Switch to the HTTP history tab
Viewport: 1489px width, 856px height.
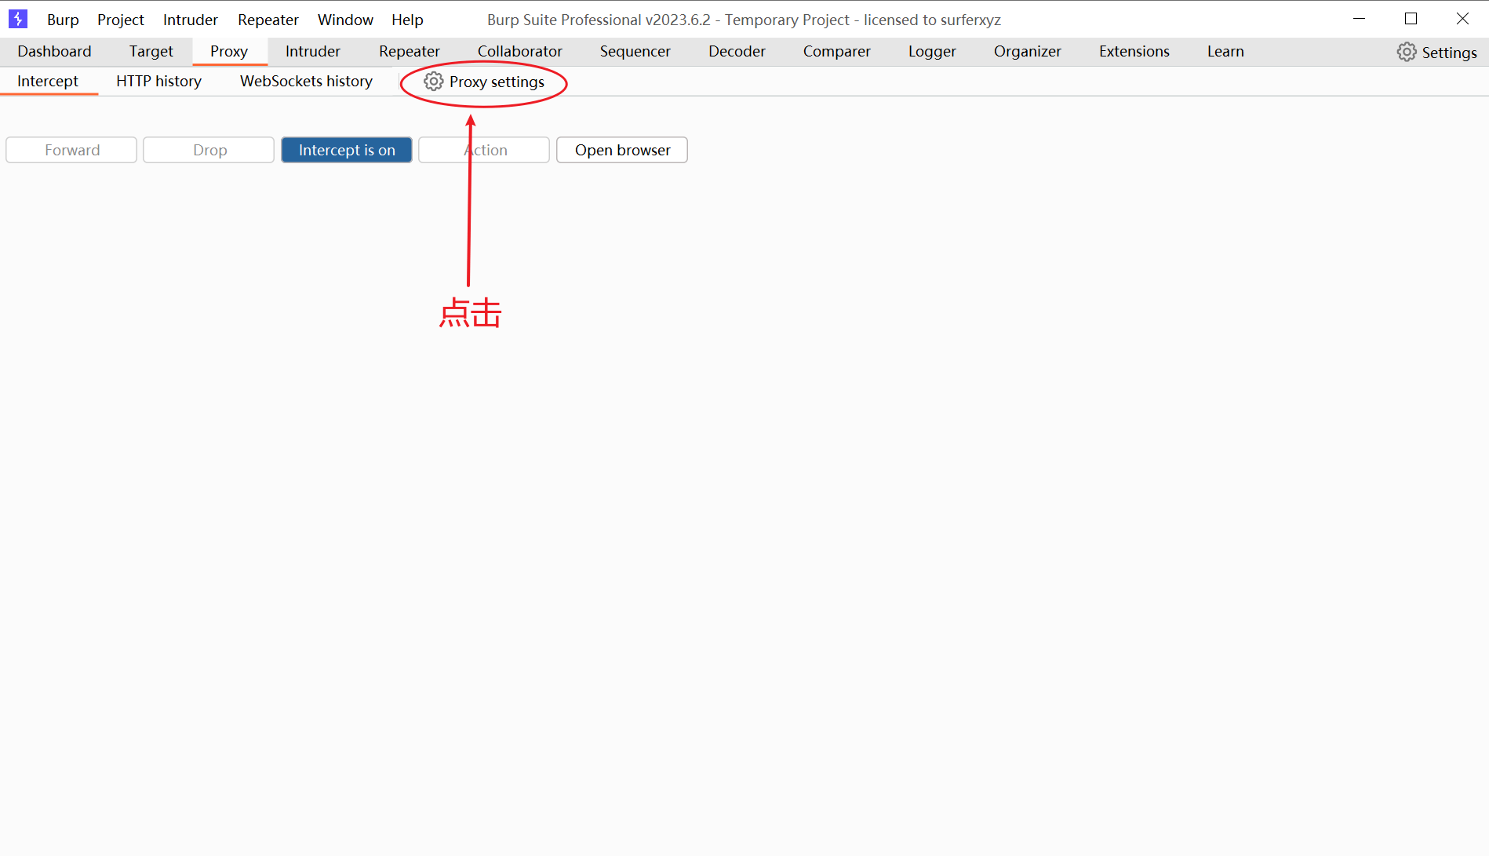tap(158, 81)
